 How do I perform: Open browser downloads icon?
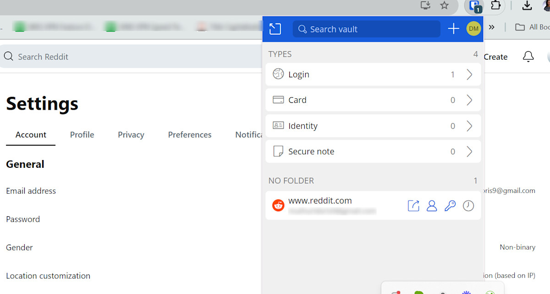tap(527, 5)
